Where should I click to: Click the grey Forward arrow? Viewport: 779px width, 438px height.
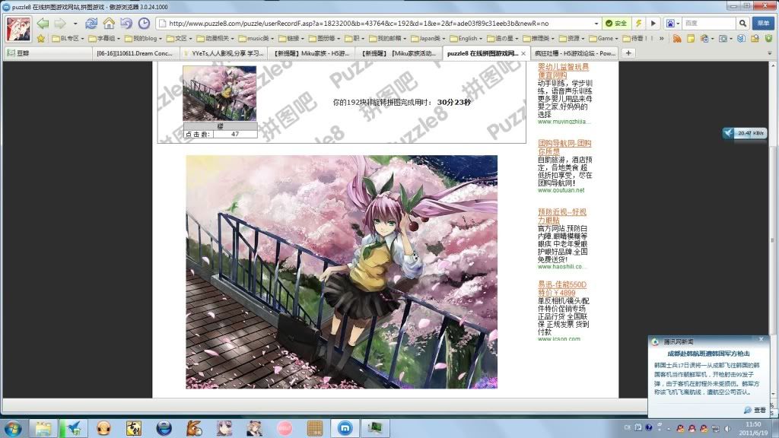(60, 24)
